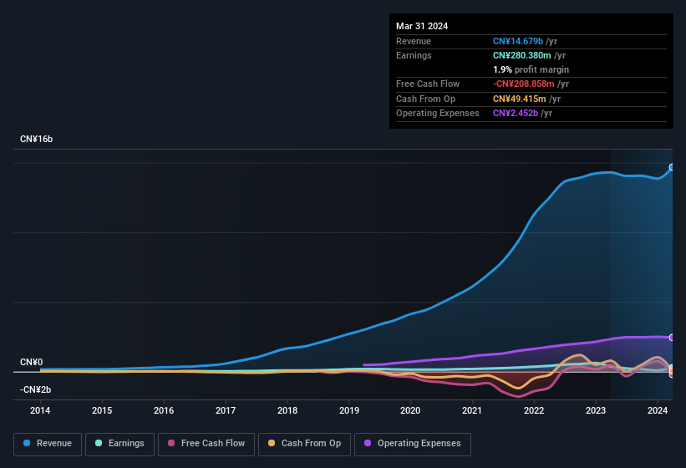Click the Mar 31 2024 tooltip date
The width and height of the screenshot is (686, 468).
tap(422, 26)
